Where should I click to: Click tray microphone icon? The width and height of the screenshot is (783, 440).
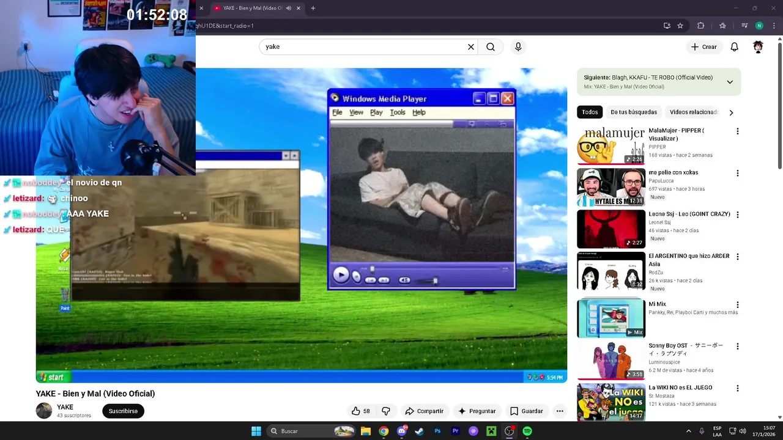click(702, 431)
